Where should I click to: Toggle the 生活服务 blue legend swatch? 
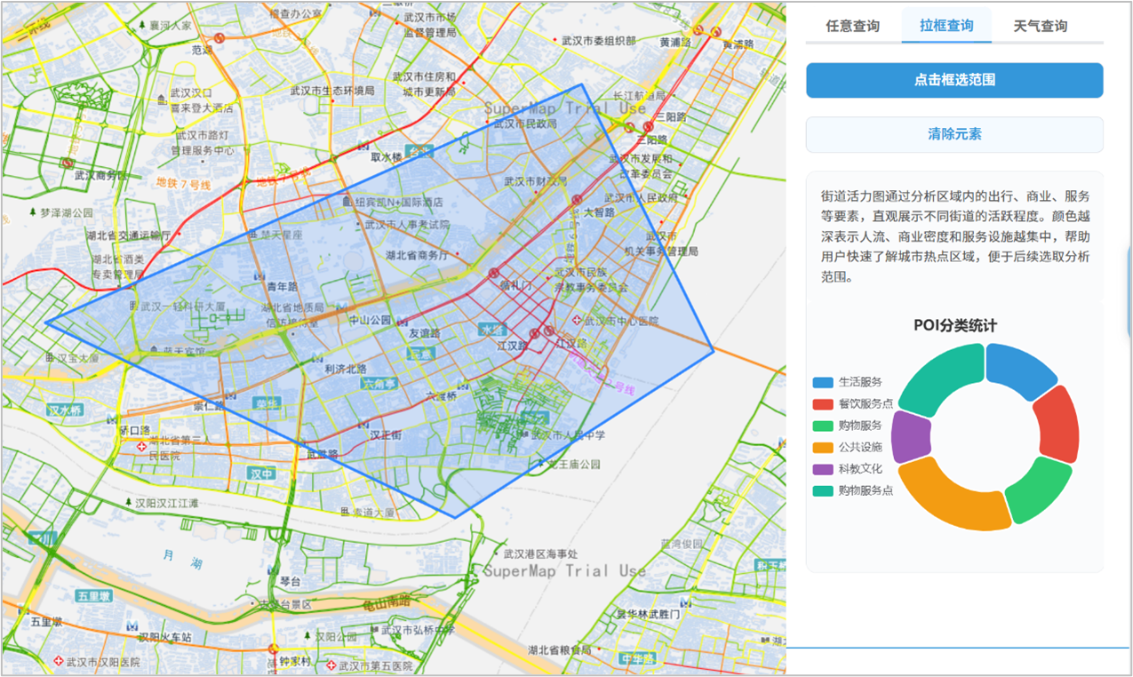[x=823, y=382]
